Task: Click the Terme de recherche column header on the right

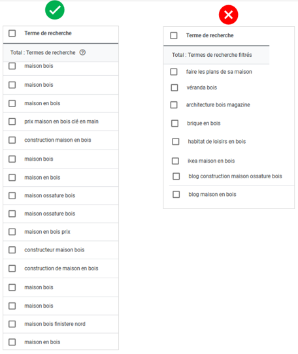Action: [x=210, y=35]
